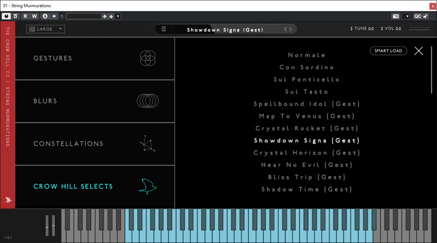Image resolution: width=437 pixels, height=243 pixels.
Task: Toggle the plugin bypass power button
Action: (6, 16)
